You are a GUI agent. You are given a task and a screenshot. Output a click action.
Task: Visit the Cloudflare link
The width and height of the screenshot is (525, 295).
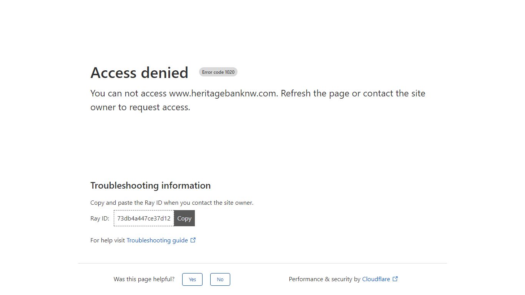point(376,279)
